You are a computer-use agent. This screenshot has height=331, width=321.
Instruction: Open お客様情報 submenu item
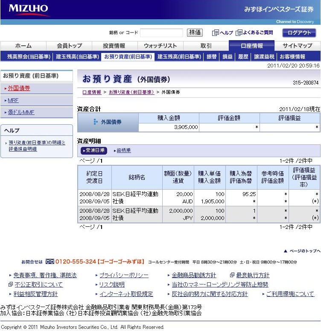[x=292, y=56]
